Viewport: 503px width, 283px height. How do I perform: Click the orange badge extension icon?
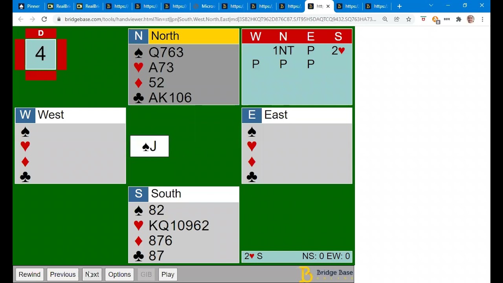[435, 20]
